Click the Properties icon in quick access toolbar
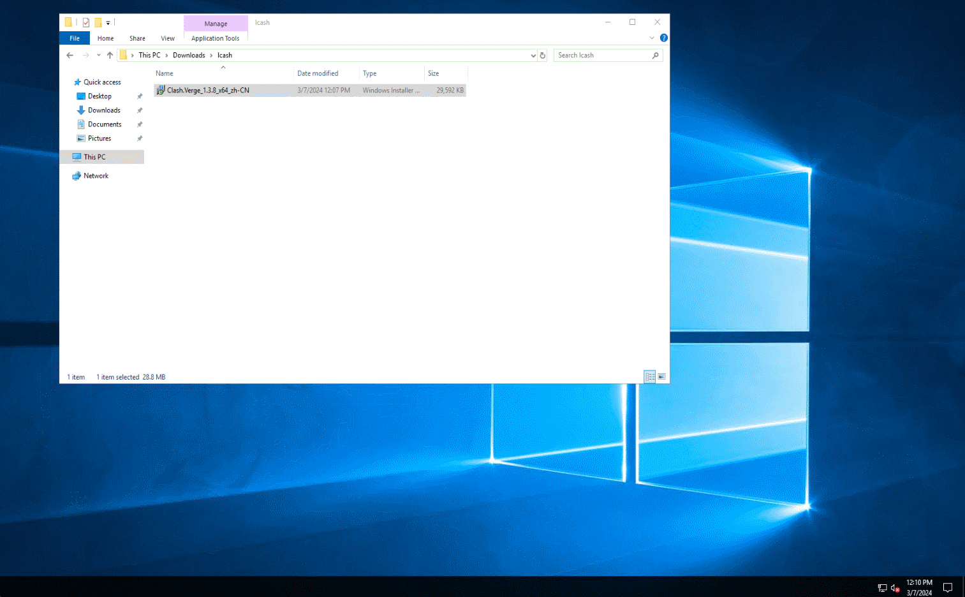Screen dimensions: 965x597 click(86, 22)
